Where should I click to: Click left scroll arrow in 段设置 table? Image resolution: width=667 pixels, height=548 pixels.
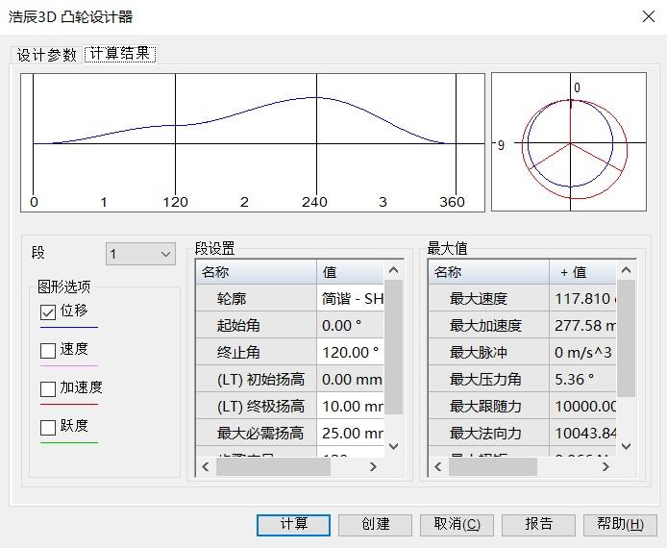pos(206,466)
